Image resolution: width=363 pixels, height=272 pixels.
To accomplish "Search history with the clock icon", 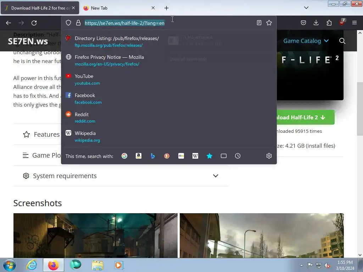I will click(238, 156).
